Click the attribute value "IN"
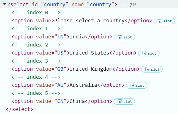This screenshot has width=178, height=114. 60,37
